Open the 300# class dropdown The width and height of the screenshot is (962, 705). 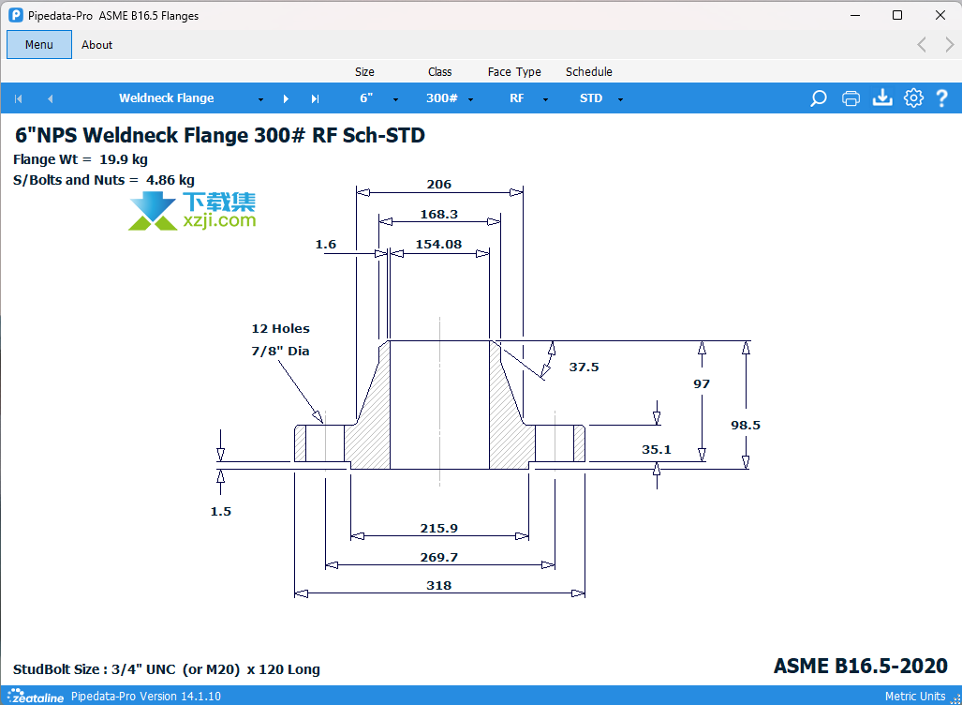[470, 99]
